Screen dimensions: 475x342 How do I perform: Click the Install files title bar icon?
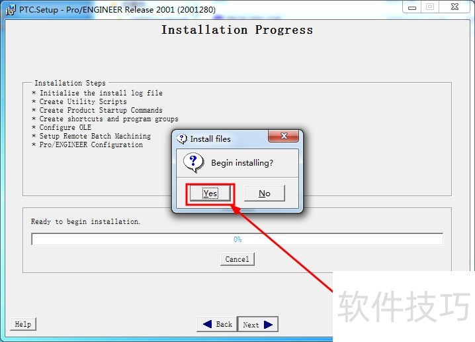pyautogui.click(x=182, y=139)
